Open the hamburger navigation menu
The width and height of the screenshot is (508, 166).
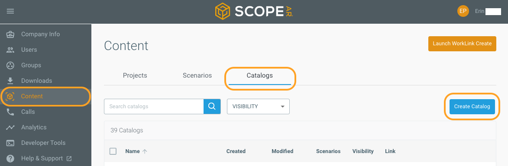(10, 11)
